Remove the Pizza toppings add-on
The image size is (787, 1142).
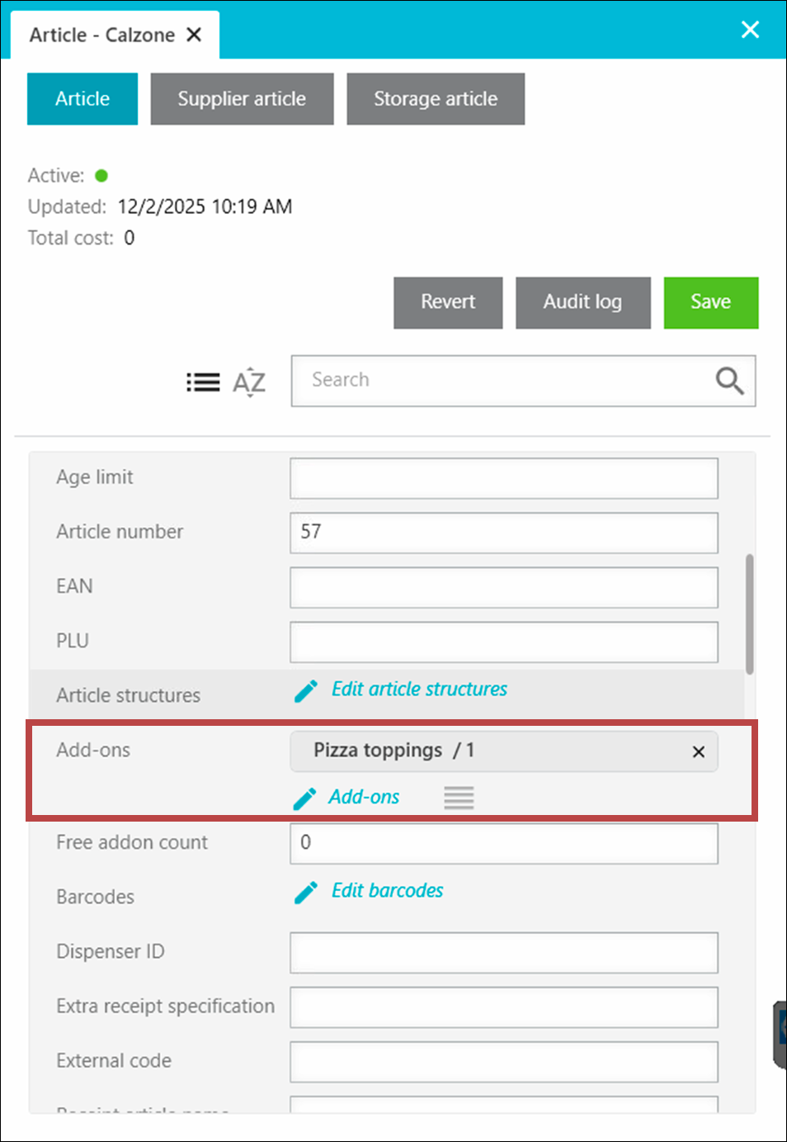pyautogui.click(x=698, y=751)
